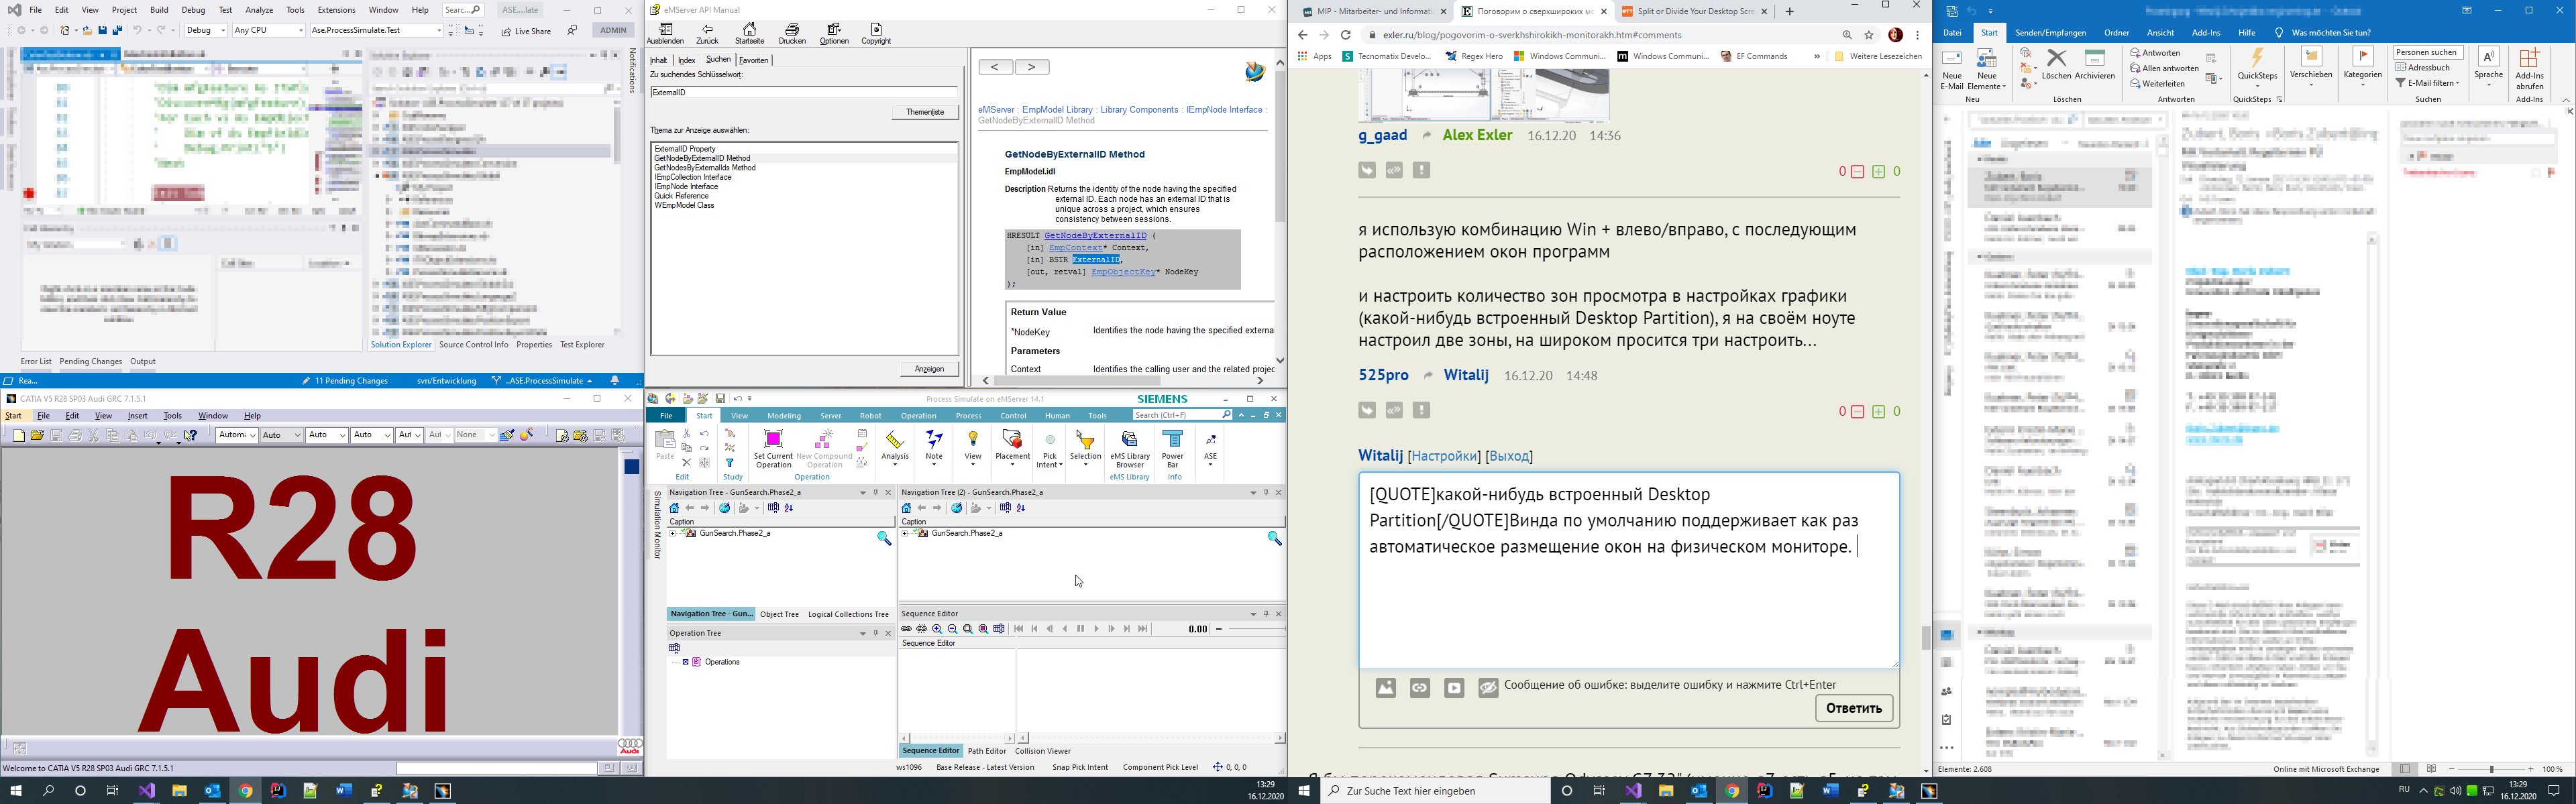Screen dimensions: 2576x804
Task: Click home icon in first Navigation Tree
Action: pyautogui.click(x=675, y=508)
